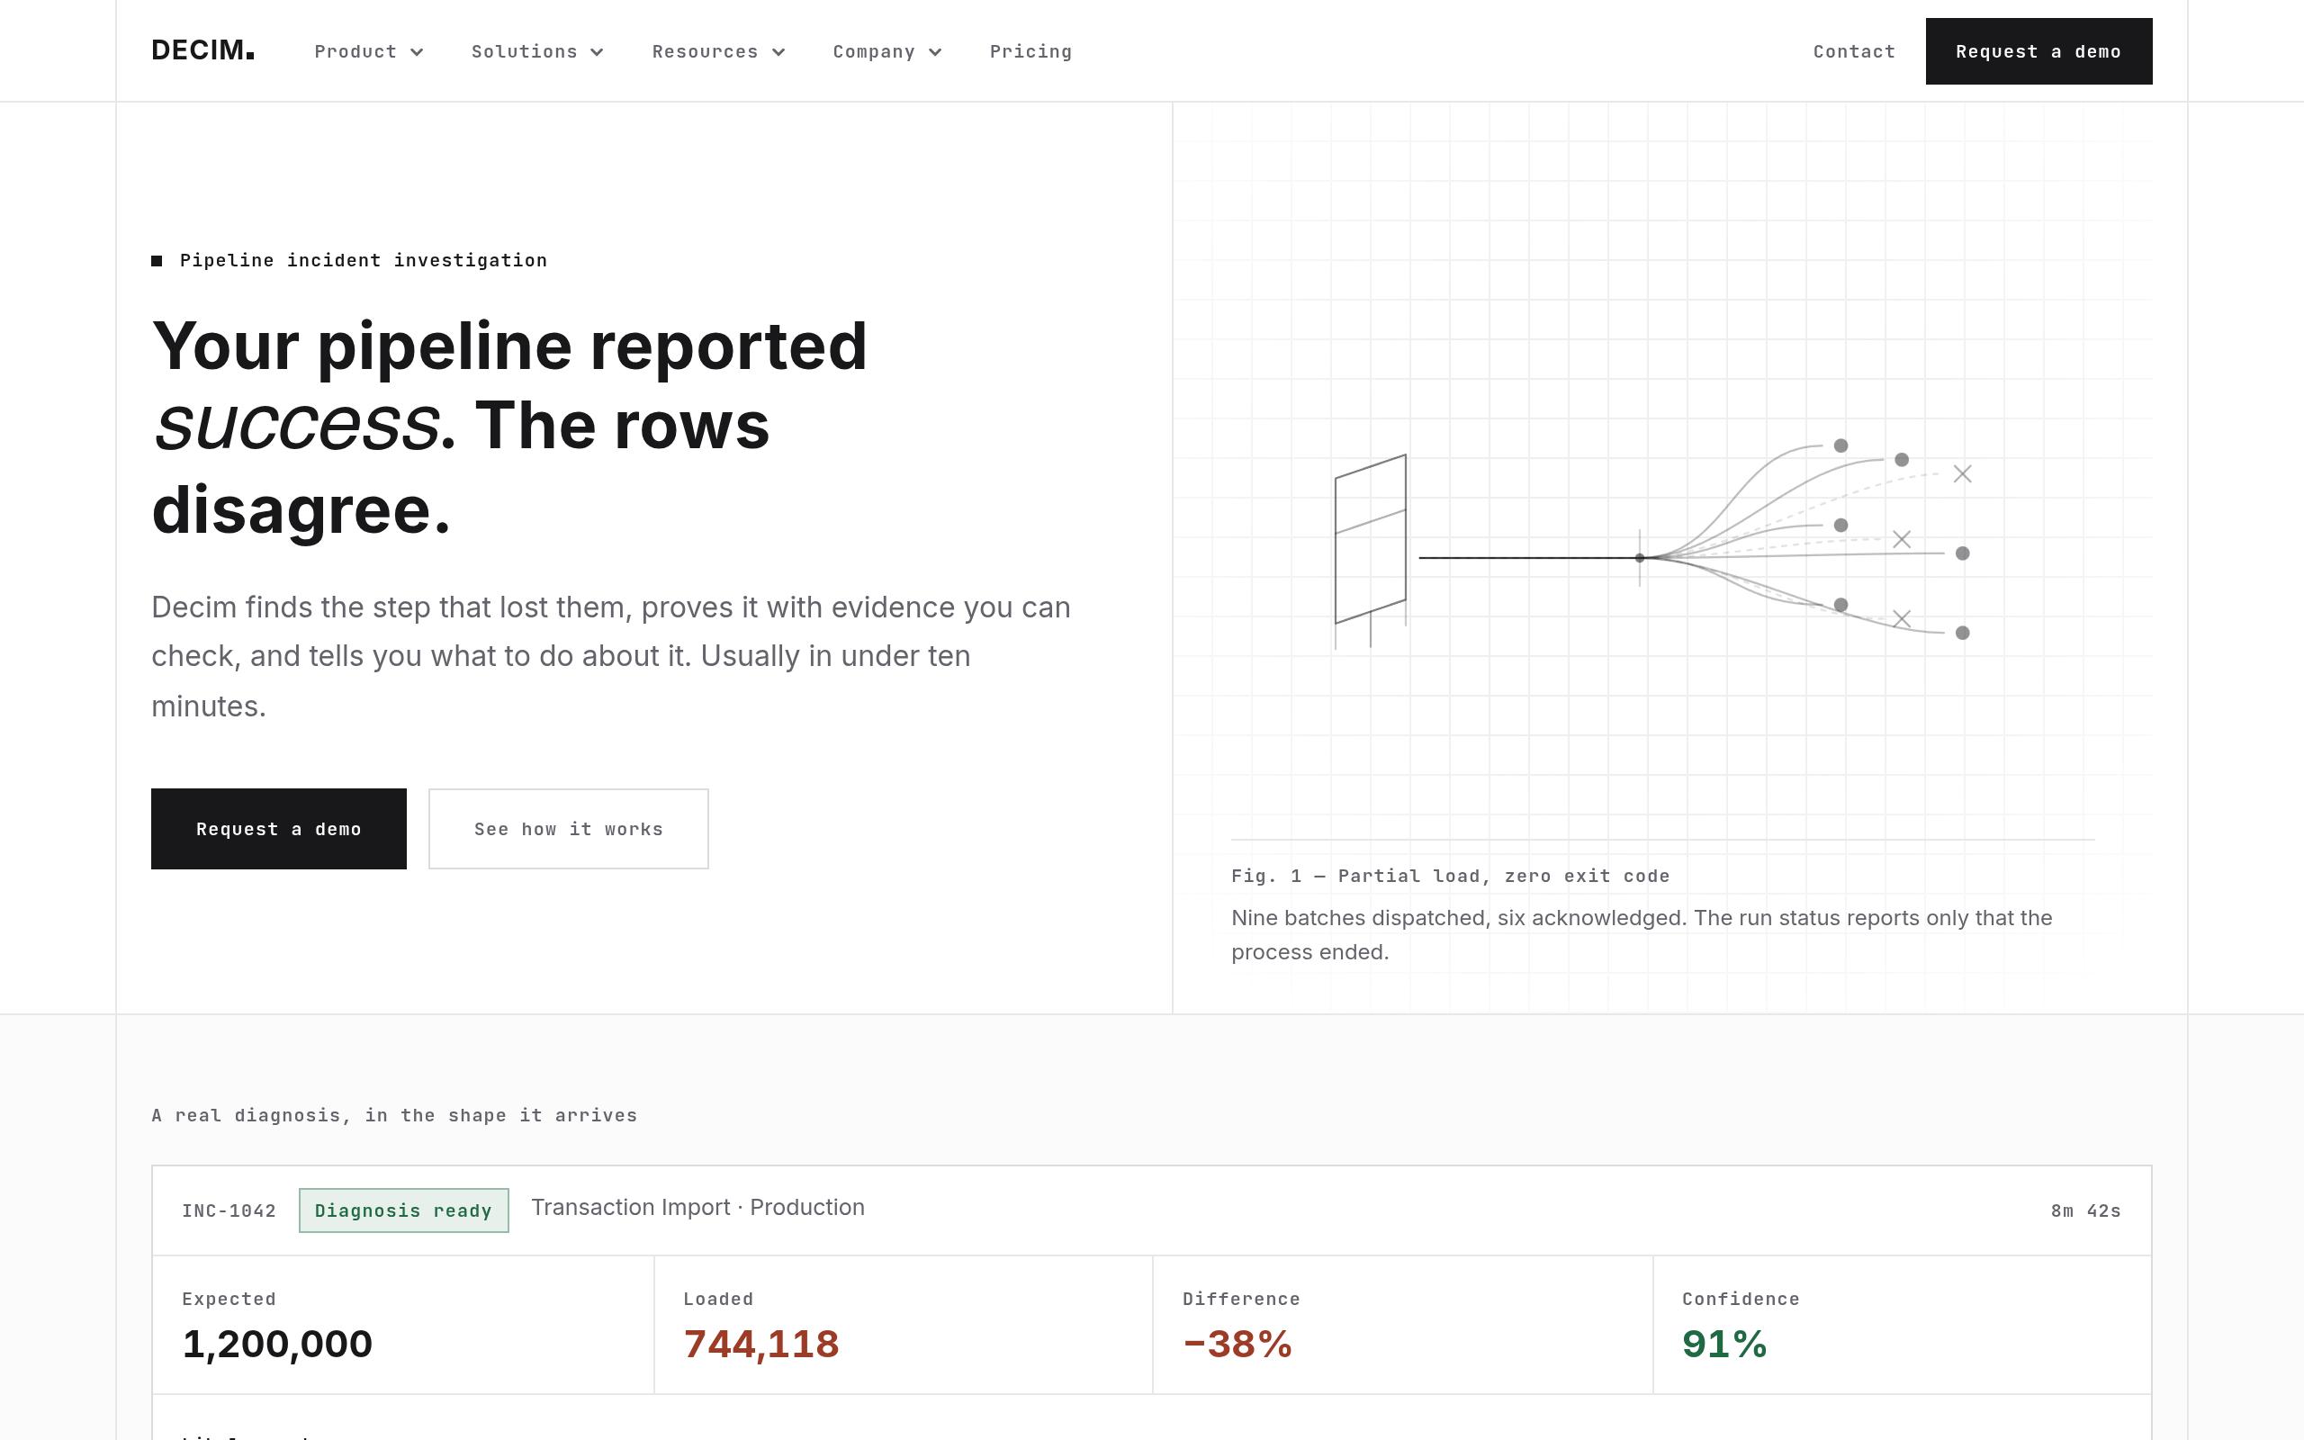Expand the Company menu
The image size is (2304, 1440).
pyautogui.click(x=886, y=51)
